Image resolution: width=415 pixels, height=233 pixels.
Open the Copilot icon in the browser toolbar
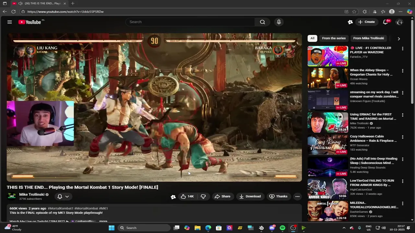(409, 12)
